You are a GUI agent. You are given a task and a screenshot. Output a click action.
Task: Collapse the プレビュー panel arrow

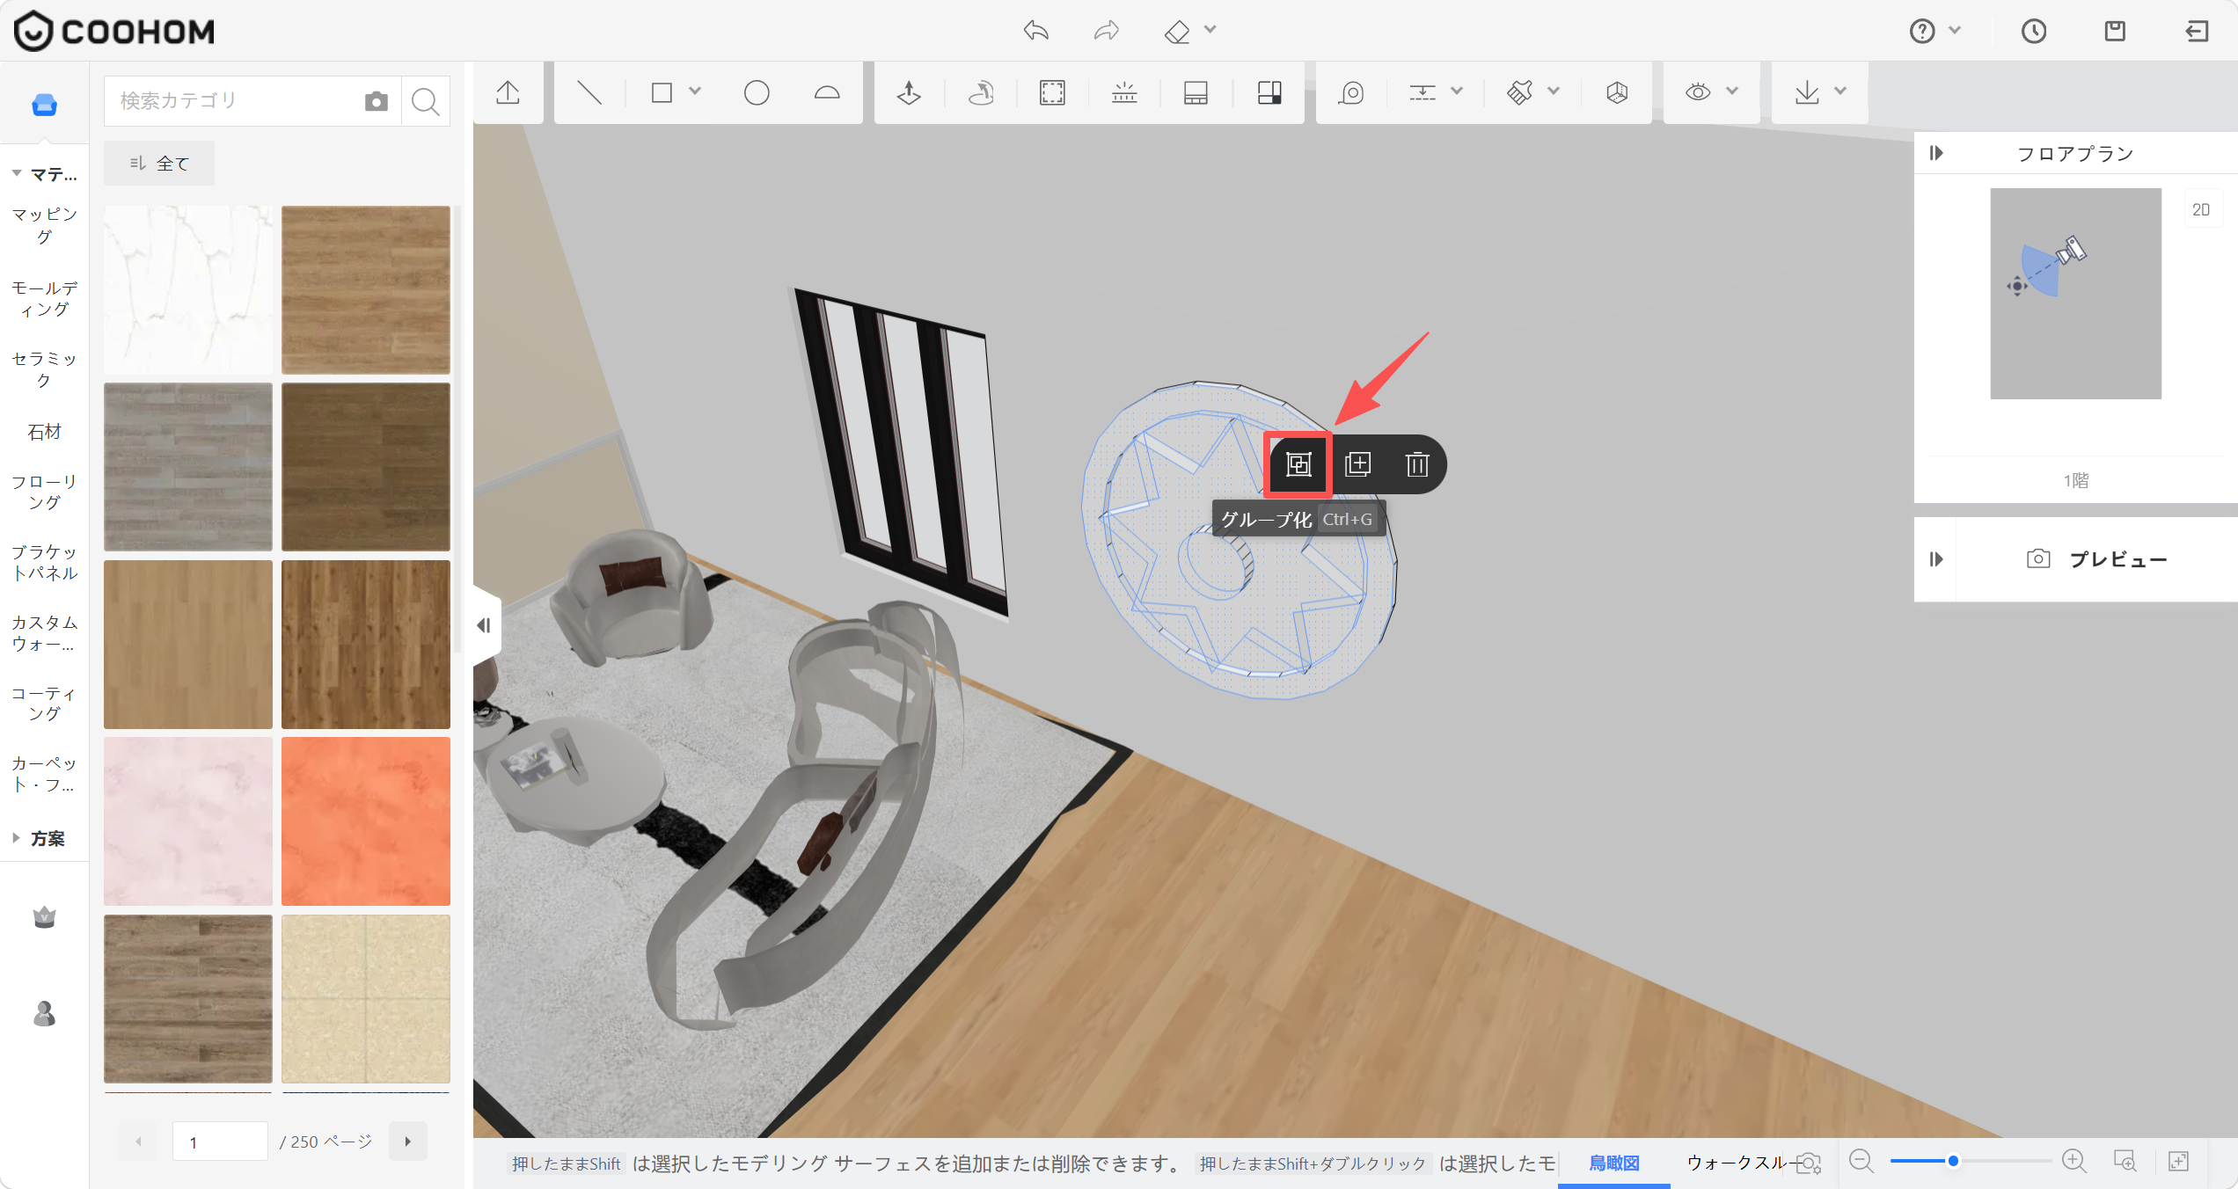tap(1936, 559)
